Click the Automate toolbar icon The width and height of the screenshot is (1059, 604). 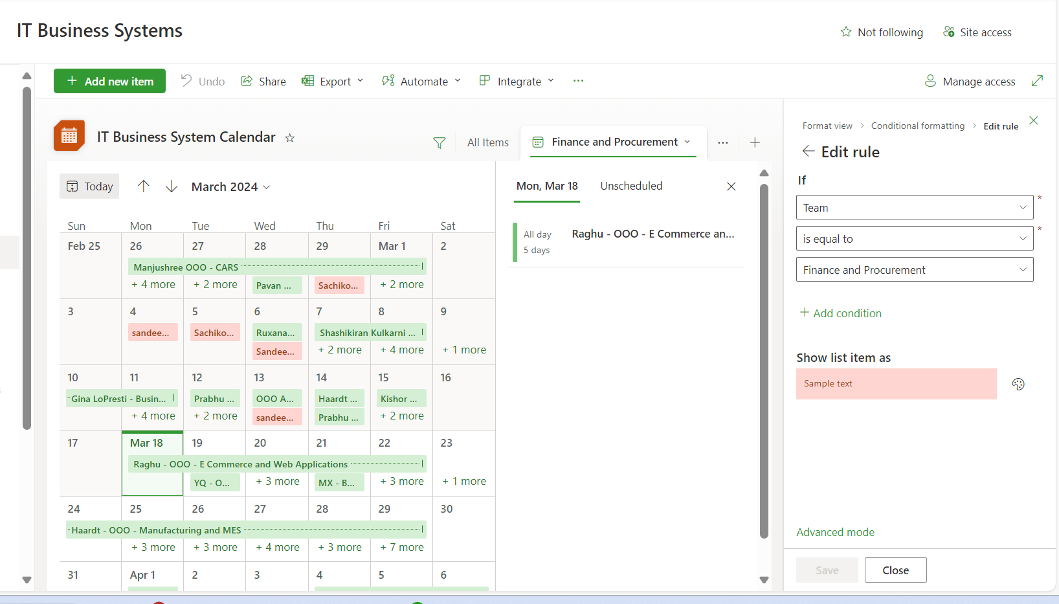click(x=388, y=81)
